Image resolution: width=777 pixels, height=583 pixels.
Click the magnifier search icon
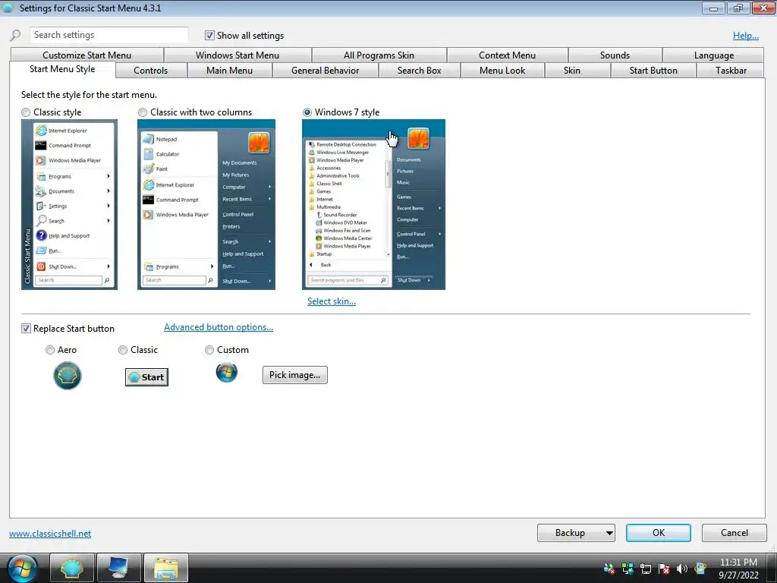point(15,35)
